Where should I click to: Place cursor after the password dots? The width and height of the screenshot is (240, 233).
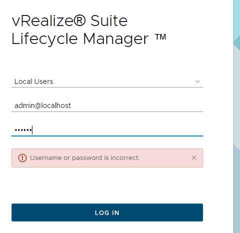[32, 130]
